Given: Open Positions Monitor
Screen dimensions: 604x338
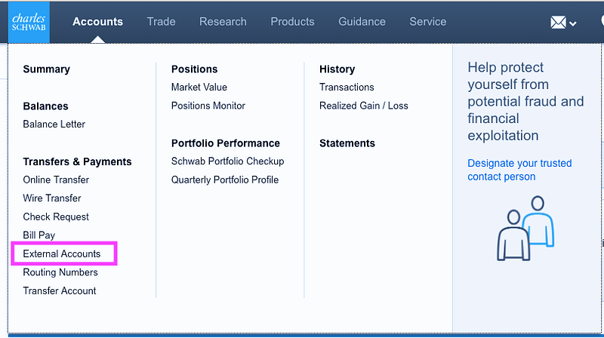Looking at the screenshot, I should tap(208, 106).
